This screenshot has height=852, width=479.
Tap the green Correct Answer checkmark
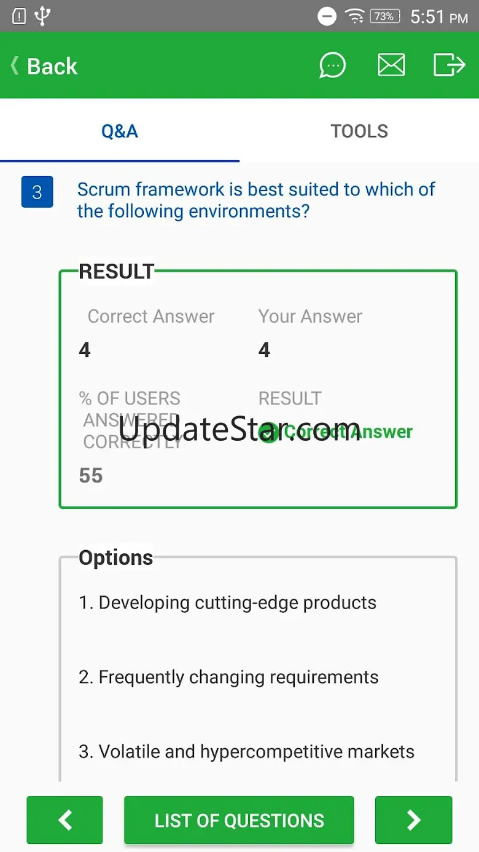pyautogui.click(x=268, y=432)
